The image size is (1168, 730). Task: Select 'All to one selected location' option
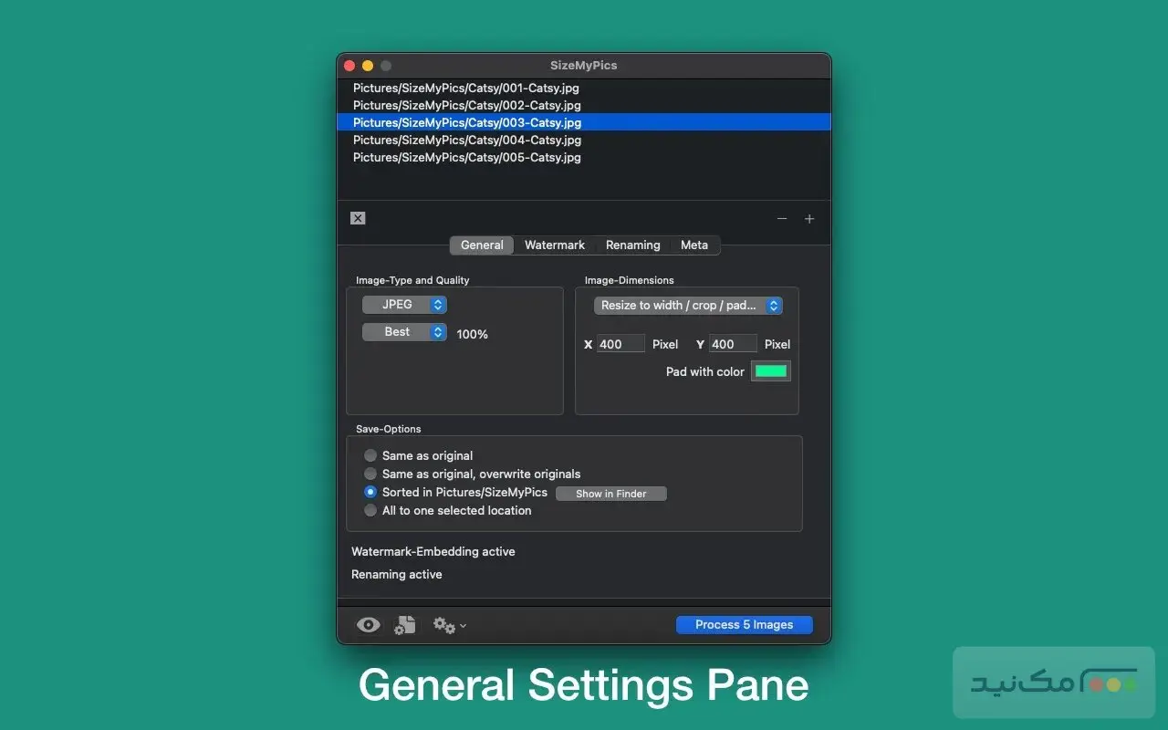pyautogui.click(x=370, y=510)
